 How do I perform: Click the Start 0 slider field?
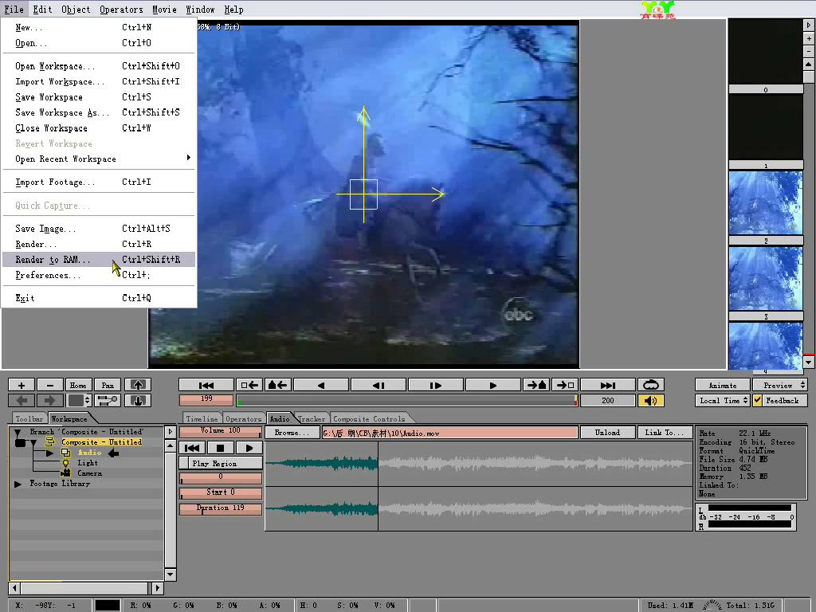pyautogui.click(x=221, y=492)
